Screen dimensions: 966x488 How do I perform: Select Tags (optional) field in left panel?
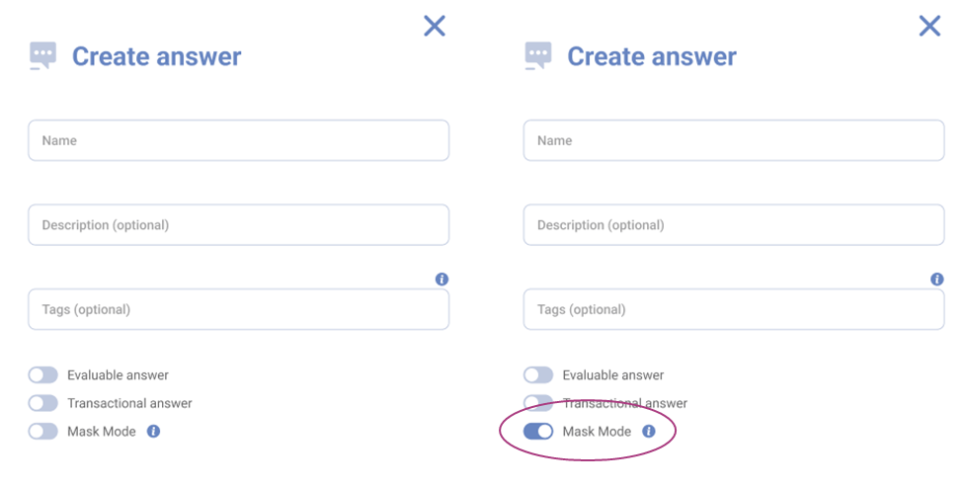pos(238,309)
